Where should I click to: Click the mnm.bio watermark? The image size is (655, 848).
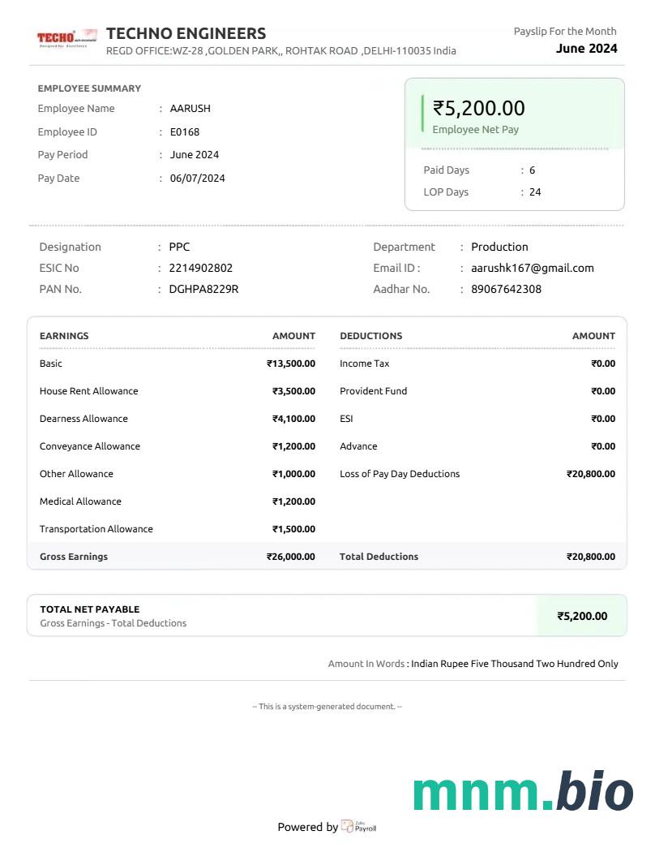tap(523, 792)
